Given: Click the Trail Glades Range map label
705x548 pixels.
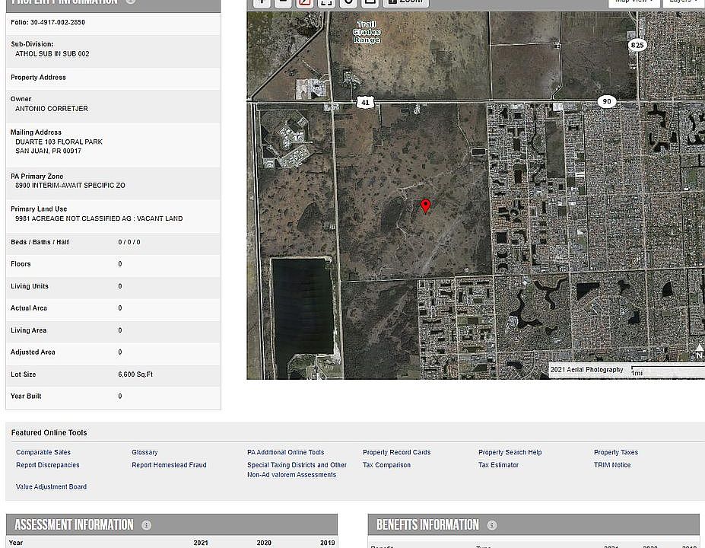Looking at the screenshot, I should pyautogui.click(x=367, y=32).
